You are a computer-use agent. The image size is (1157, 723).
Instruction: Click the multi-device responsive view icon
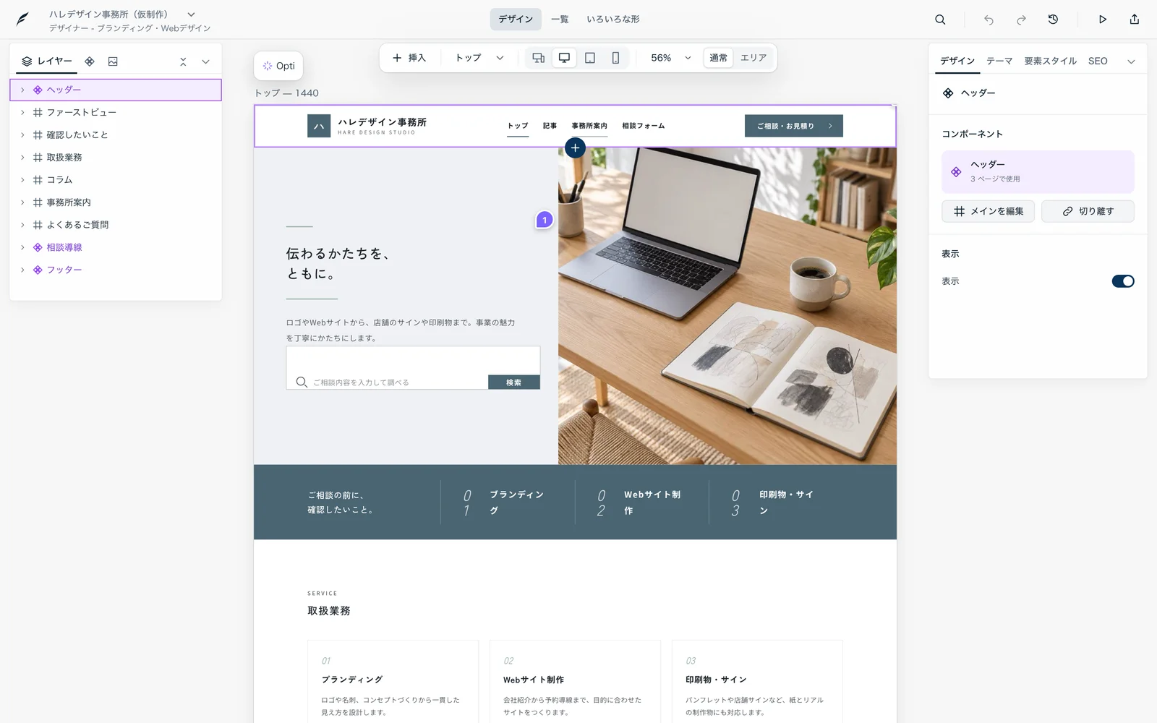(539, 58)
